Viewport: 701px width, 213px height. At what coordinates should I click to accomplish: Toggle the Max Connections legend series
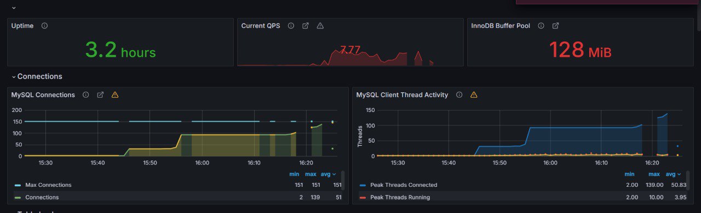pos(48,185)
